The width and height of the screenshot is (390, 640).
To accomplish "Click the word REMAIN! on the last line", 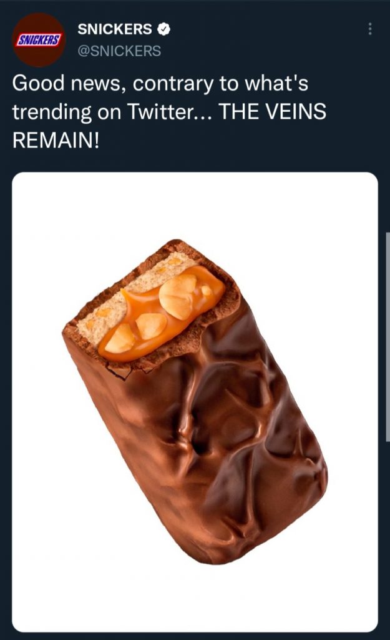I will [56, 141].
